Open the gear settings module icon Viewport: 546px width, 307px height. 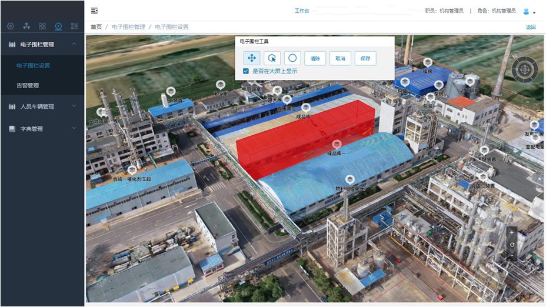tap(11, 26)
